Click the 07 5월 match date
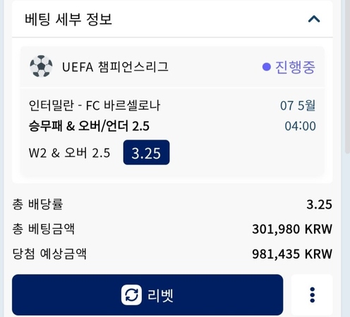350x317 pixels. click(298, 106)
